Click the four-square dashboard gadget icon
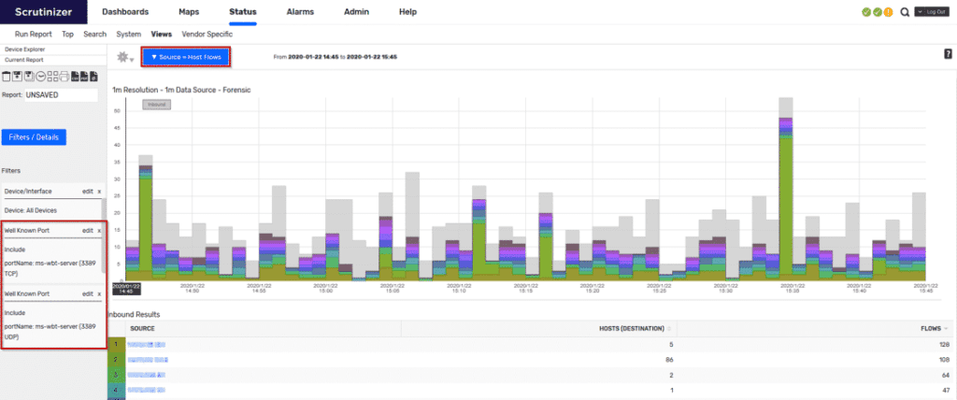 (52, 77)
